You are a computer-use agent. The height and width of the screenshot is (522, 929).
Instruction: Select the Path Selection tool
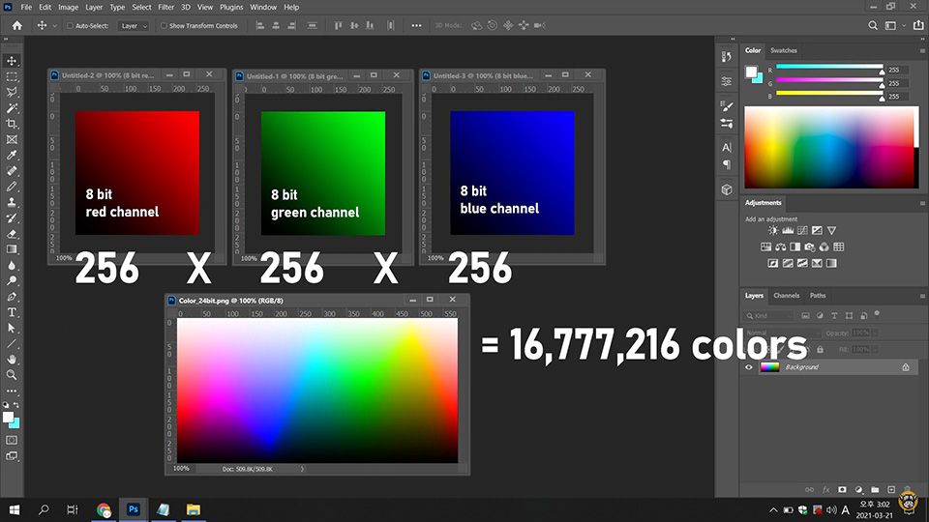pyautogui.click(x=12, y=328)
